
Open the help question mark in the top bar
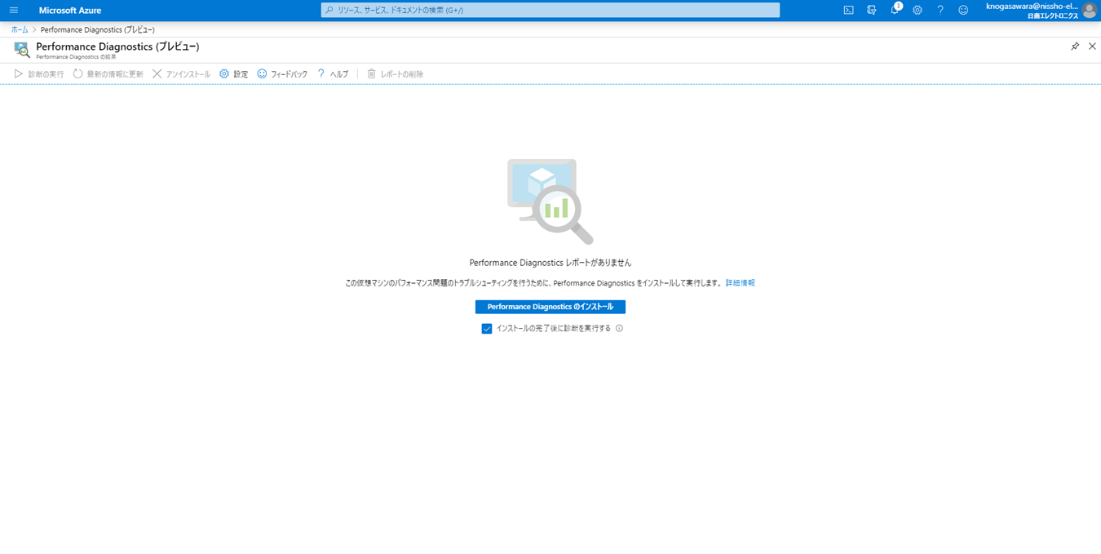tap(940, 11)
